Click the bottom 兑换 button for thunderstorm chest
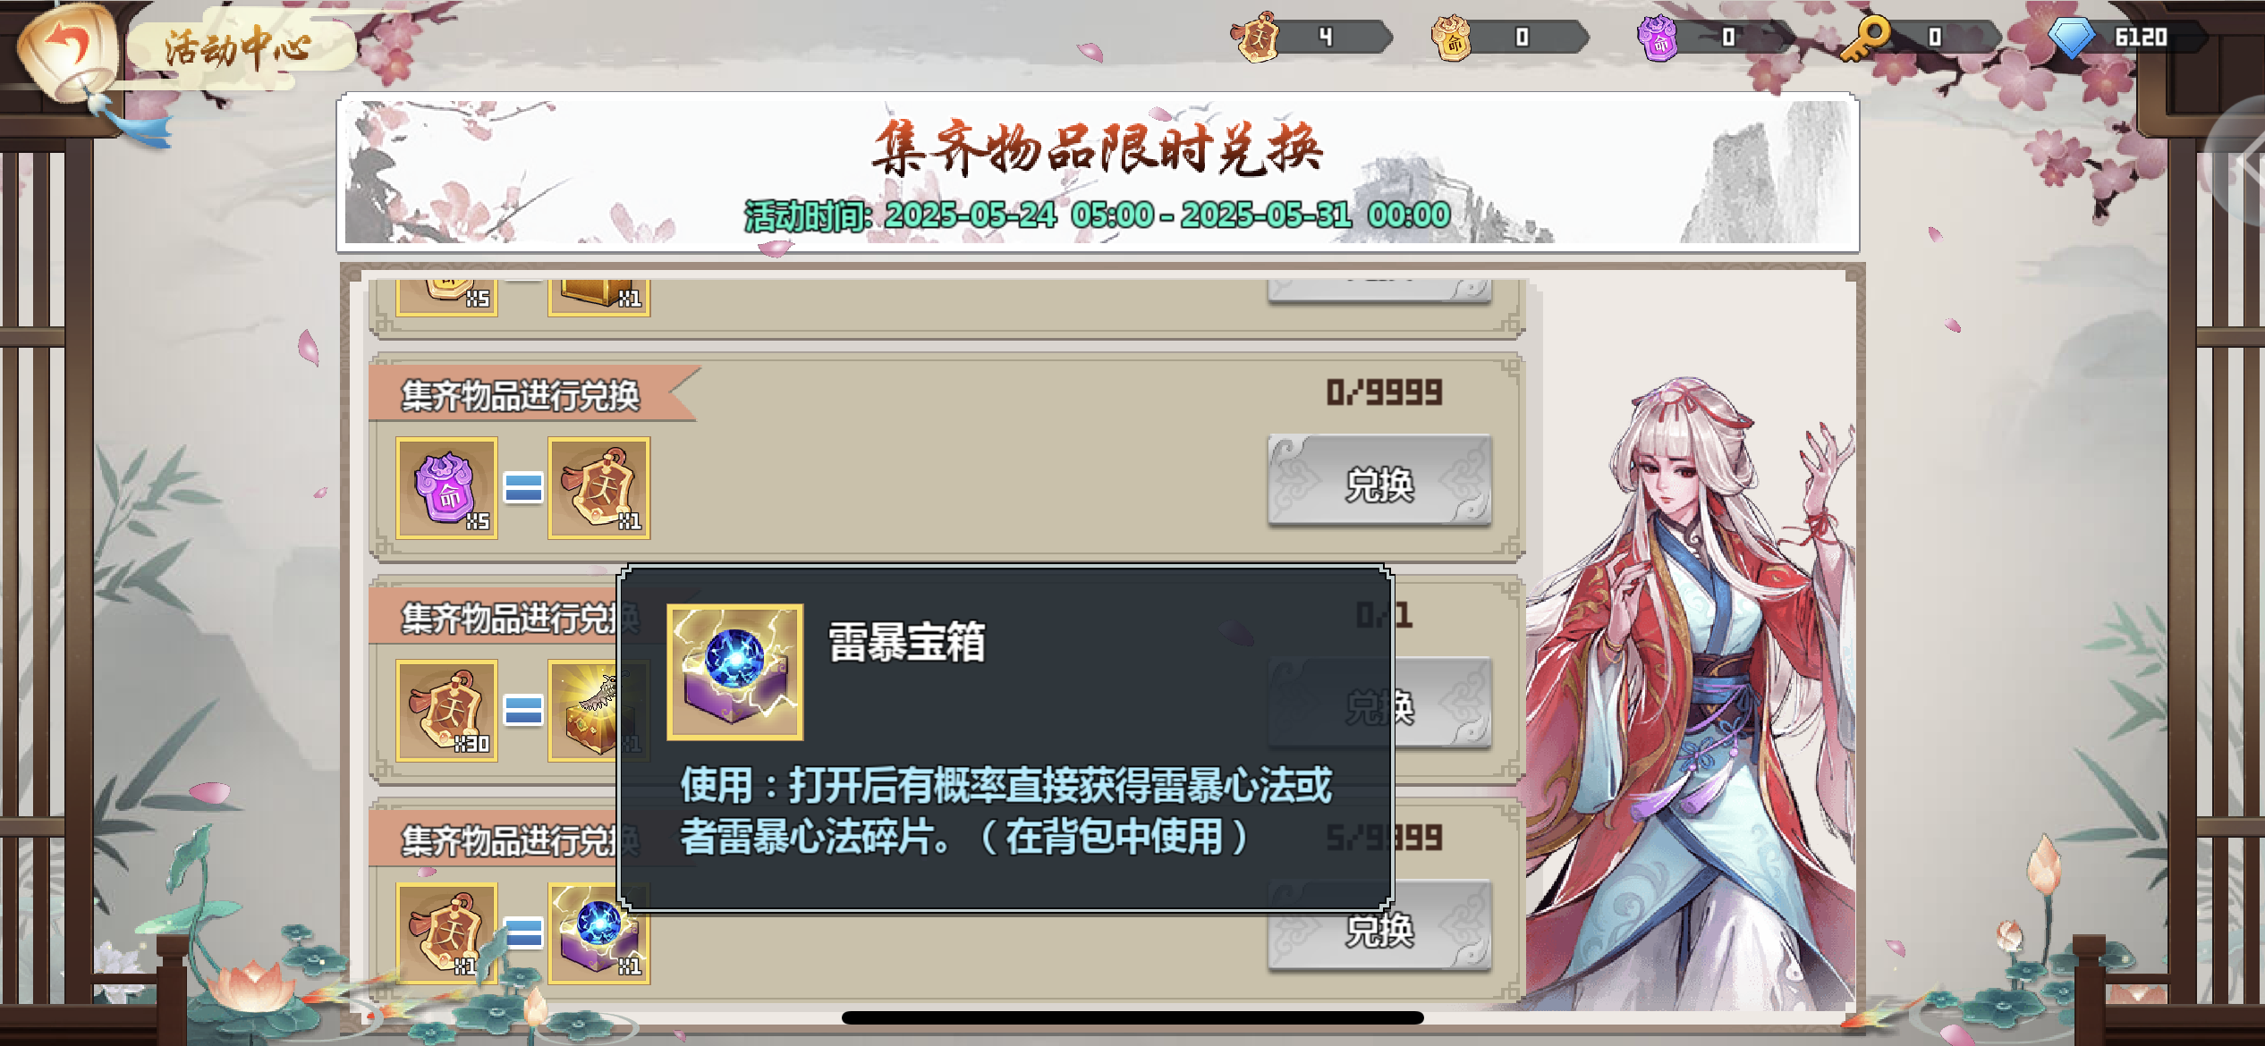This screenshot has width=2265, height=1046. pos(1379,930)
